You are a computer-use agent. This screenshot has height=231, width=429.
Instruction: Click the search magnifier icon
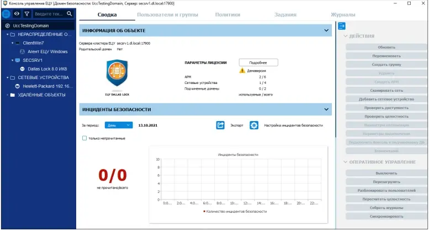point(70,14)
